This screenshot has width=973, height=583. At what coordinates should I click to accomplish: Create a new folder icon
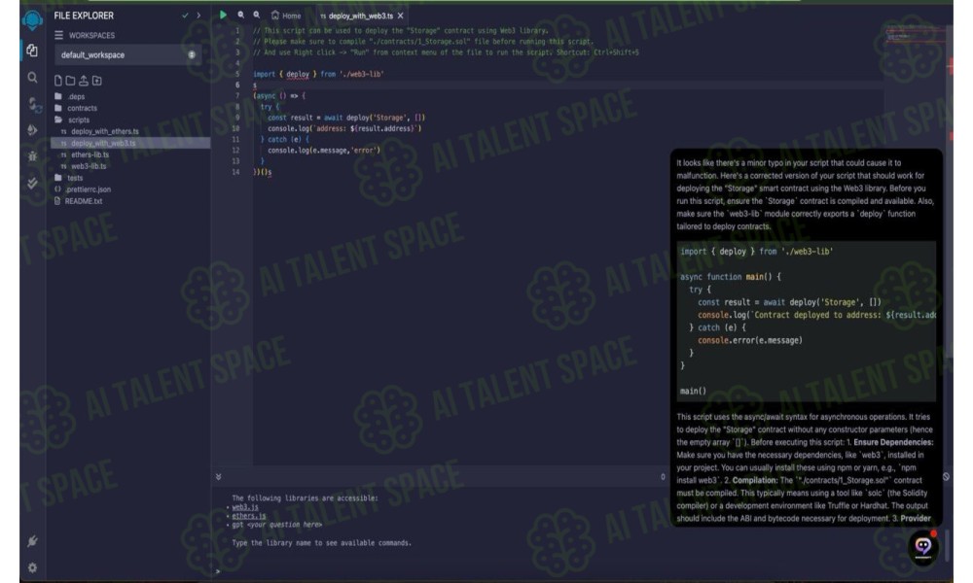coord(70,81)
